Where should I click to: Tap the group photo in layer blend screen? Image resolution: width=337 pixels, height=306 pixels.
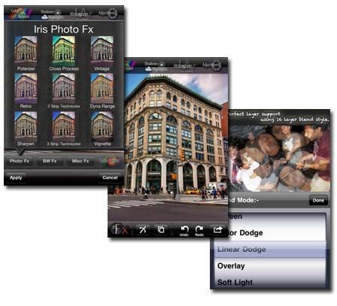point(279,159)
